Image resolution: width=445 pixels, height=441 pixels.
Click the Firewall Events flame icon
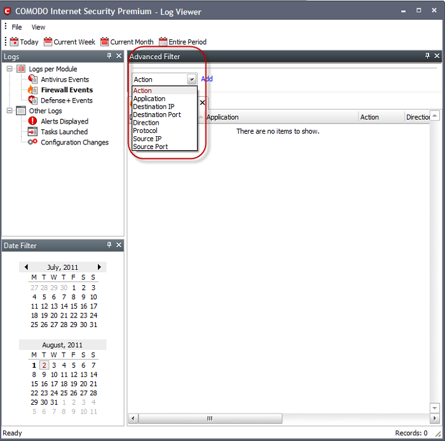pos(32,90)
